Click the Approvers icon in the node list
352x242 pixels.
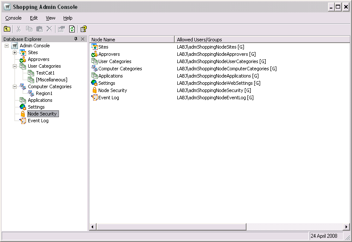click(x=94, y=54)
